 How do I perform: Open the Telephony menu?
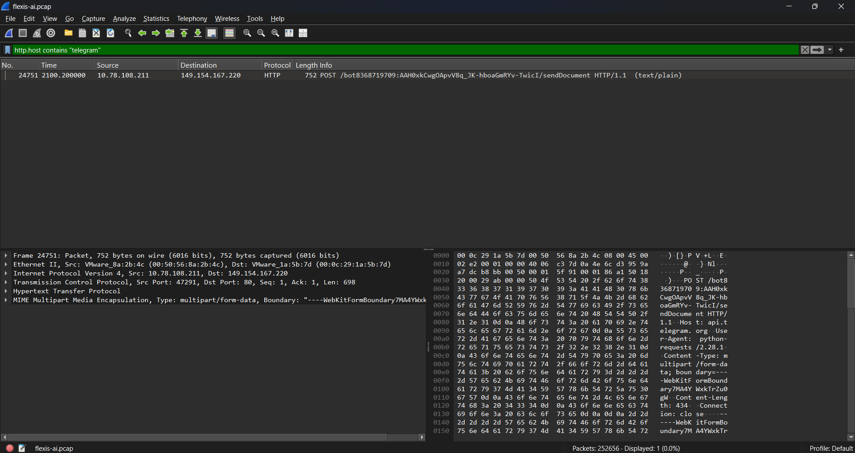192,19
